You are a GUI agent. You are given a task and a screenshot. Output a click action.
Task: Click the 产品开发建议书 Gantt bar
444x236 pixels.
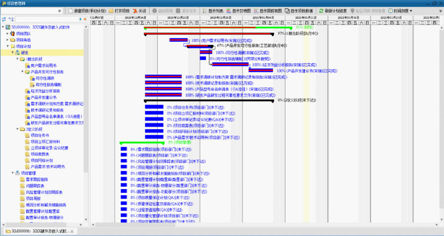pyautogui.click(x=261, y=70)
